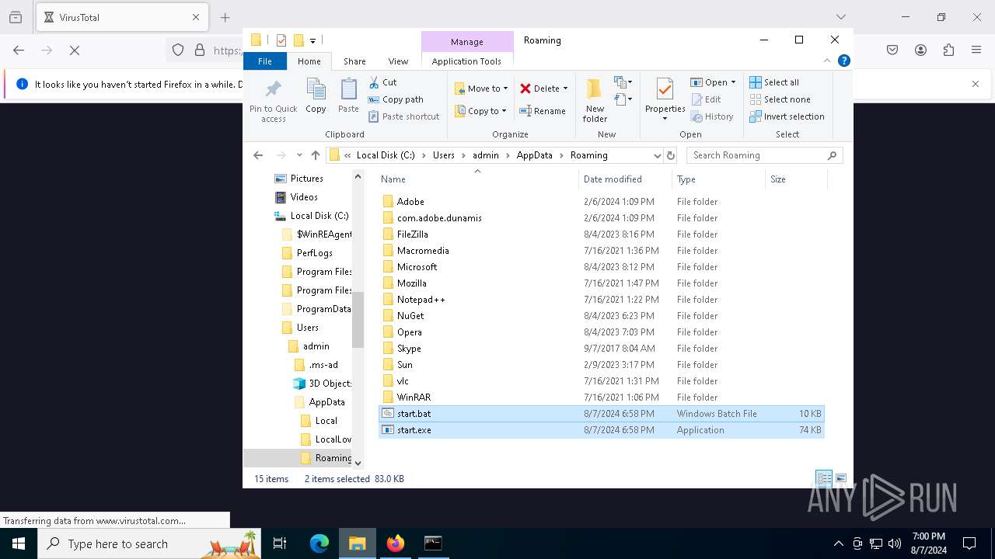Open Quick Access Toolbar customize dropdown
995x559 pixels.
[x=312, y=40]
